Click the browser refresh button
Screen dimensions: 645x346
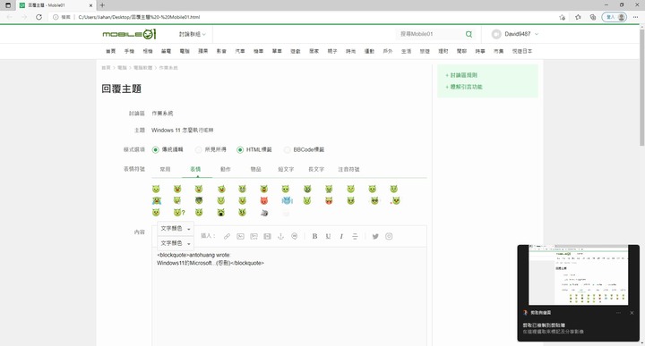point(39,17)
